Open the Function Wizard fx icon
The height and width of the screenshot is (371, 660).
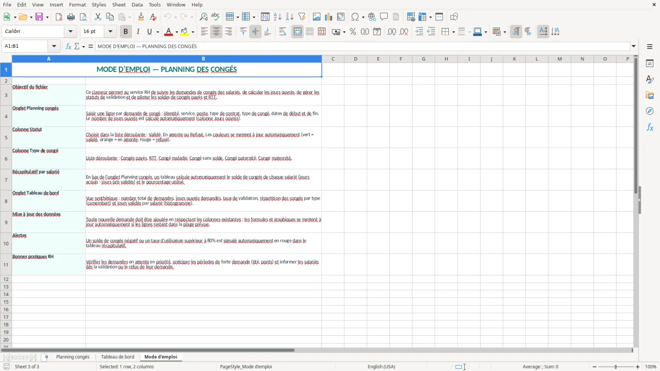(69, 46)
